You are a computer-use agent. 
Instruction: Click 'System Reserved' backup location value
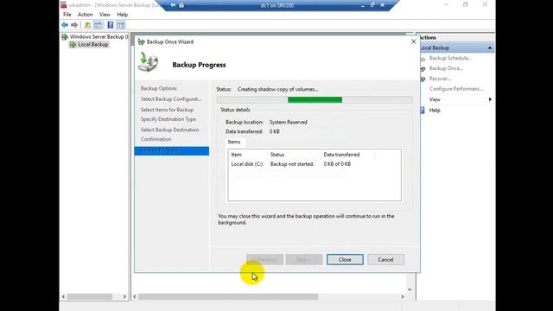point(289,122)
